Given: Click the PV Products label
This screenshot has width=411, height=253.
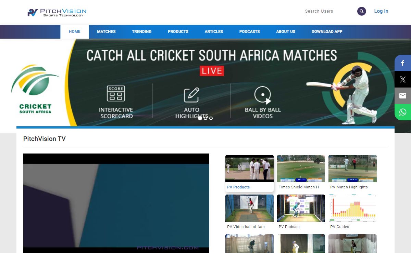Looking at the screenshot, I should point(238,187).
